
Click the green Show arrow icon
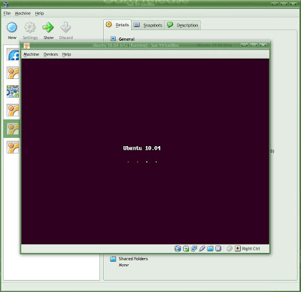48,28
